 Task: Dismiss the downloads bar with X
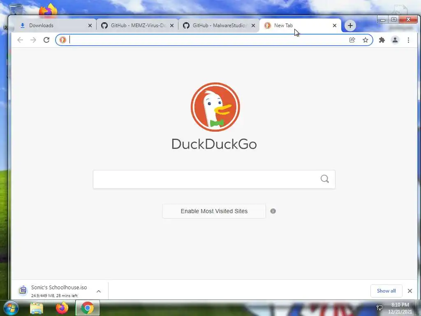[x=410, y=291]
